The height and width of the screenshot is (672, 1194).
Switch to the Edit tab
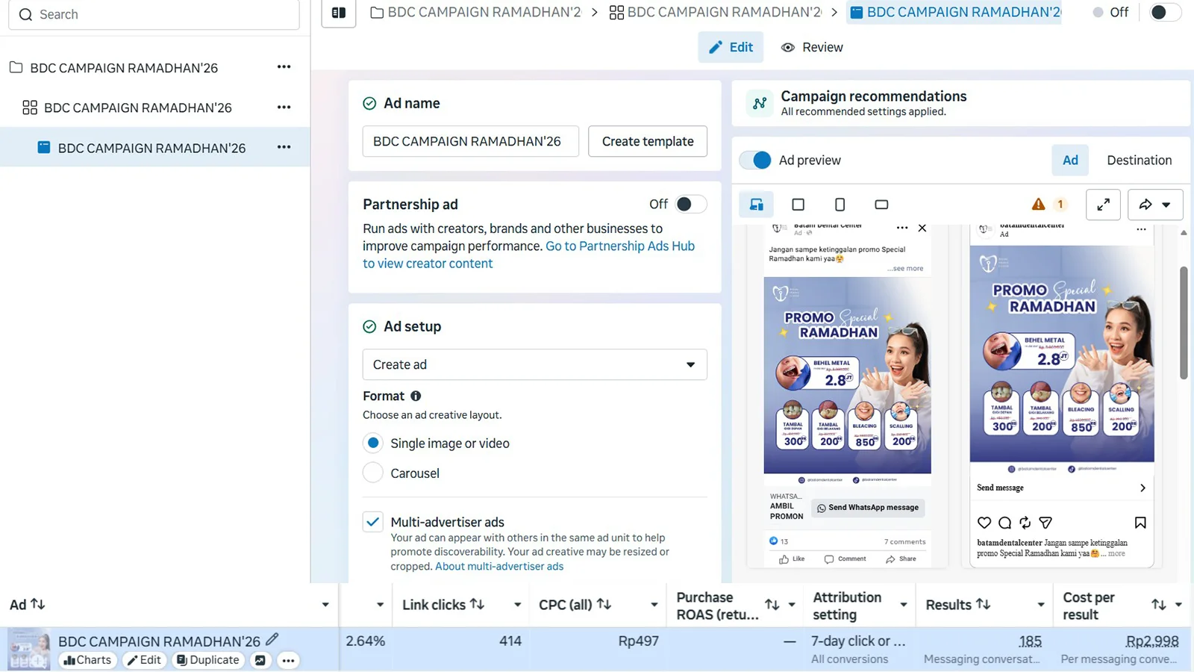coord(731,47)
